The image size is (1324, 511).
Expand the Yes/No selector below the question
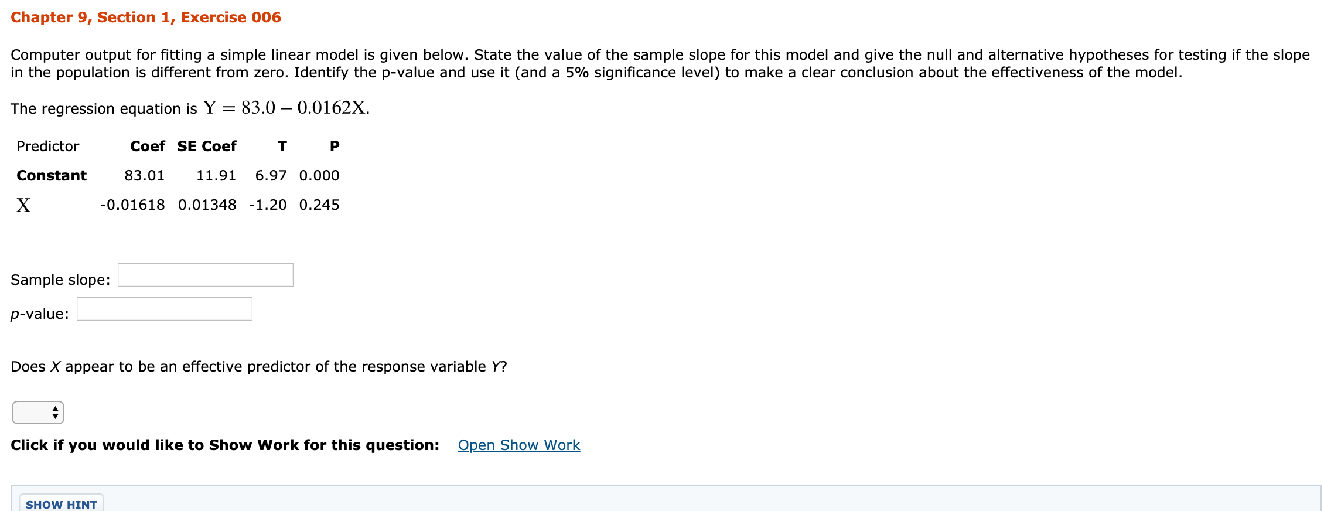[x=37, y=412]
